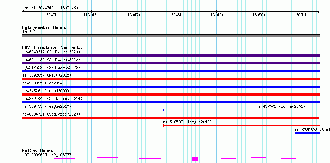Viewport: 330px width, 163px height.
Task: Click the nsv437002 (Conrad2006) label
Action: click(x=281, y=106)
